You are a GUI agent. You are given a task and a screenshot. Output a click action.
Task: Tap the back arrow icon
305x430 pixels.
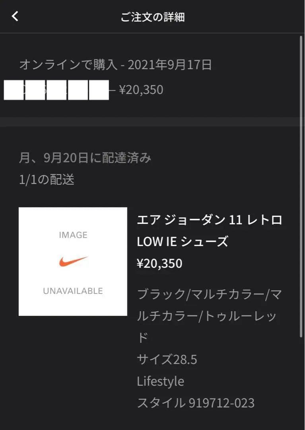pyautogui.click(x=15, y=16)
